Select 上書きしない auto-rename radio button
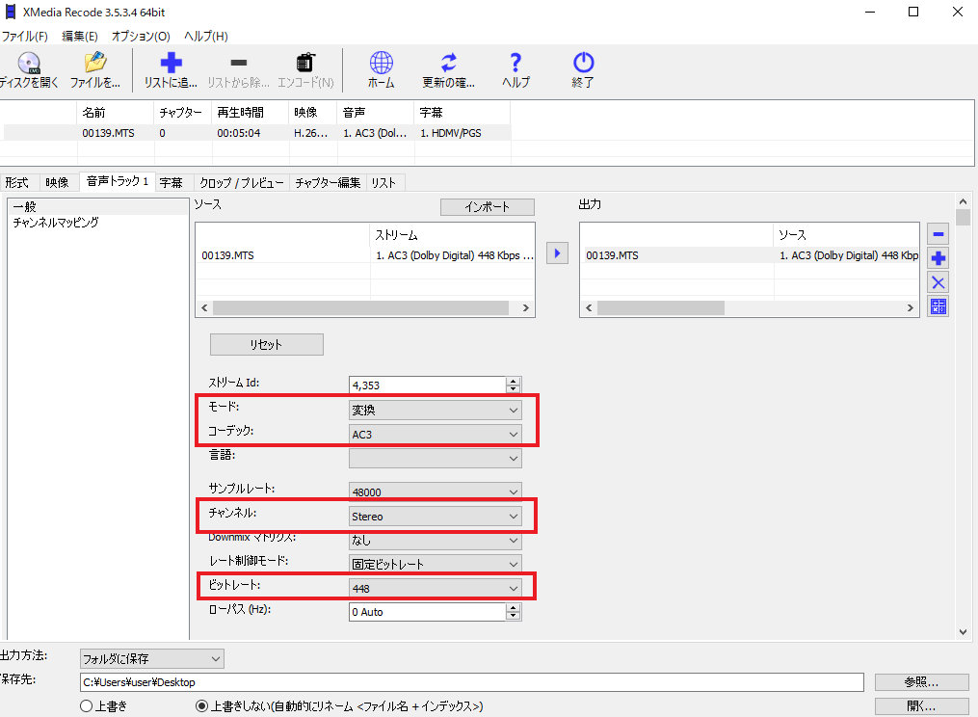The width and height of the screenshot is (978, 717). 201,706
